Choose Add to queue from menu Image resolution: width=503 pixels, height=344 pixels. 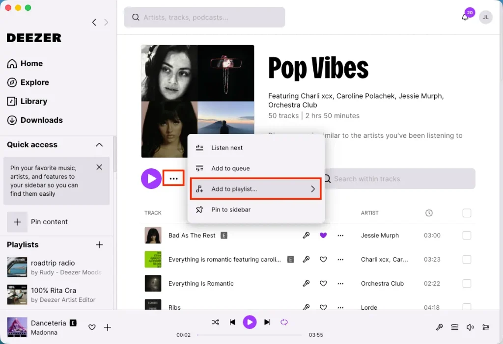pos(256,168)
